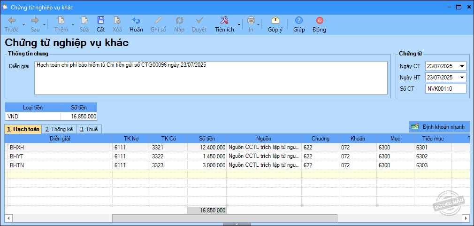Screen dimensions: 474x226
Task: Click the app icon in title bar
Action: (x=5, y=7)
